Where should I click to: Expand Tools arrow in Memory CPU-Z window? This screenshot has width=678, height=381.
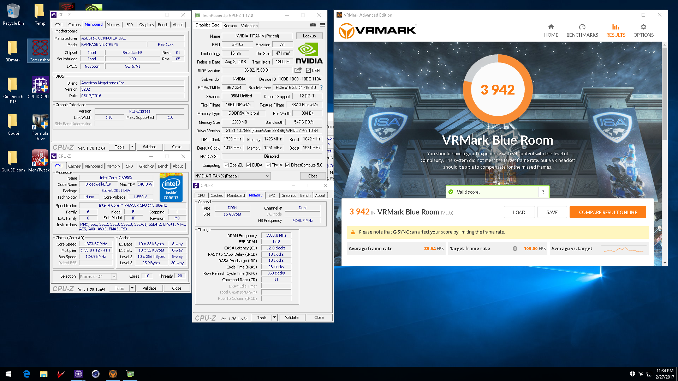[x=274, y=317]
